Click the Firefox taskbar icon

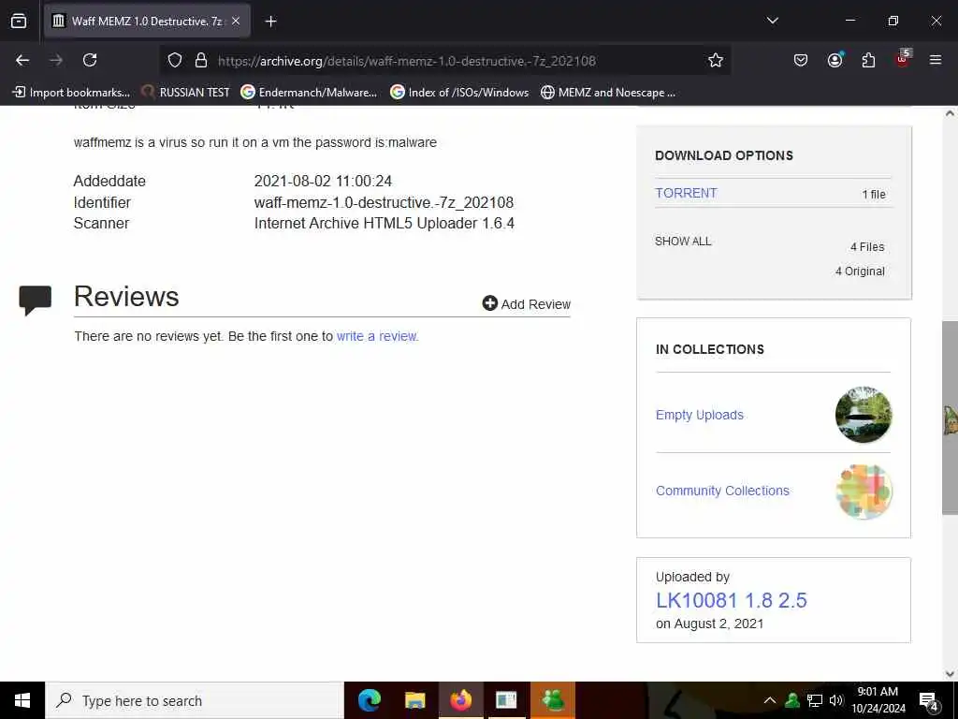coord(460,700)
